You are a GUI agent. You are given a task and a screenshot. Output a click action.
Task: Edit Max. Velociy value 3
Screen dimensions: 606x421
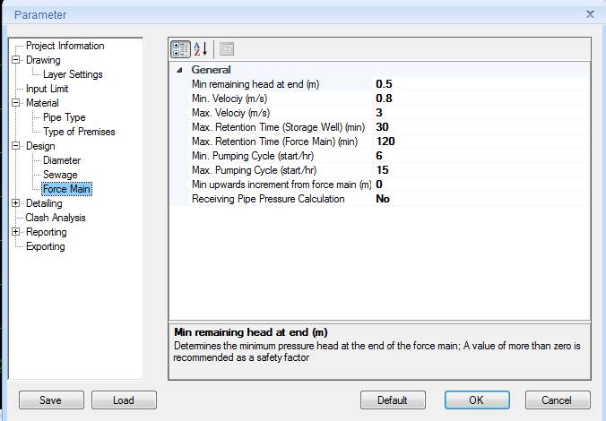click(x=481, y=112)
